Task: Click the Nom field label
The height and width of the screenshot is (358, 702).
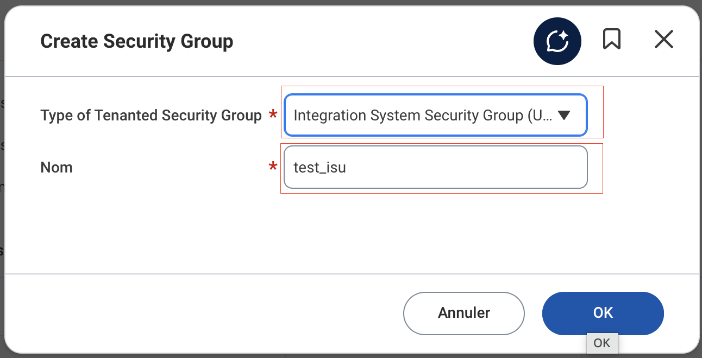Action: [x=57, y=168]
